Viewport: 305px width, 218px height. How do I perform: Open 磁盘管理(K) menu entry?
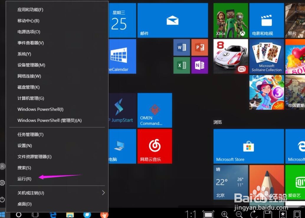[57, 87]
